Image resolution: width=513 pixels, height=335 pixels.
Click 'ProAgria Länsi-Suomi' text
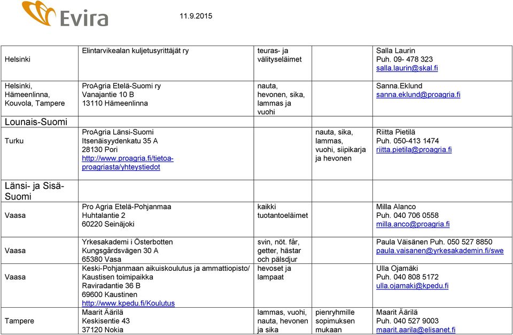(118, 132)
